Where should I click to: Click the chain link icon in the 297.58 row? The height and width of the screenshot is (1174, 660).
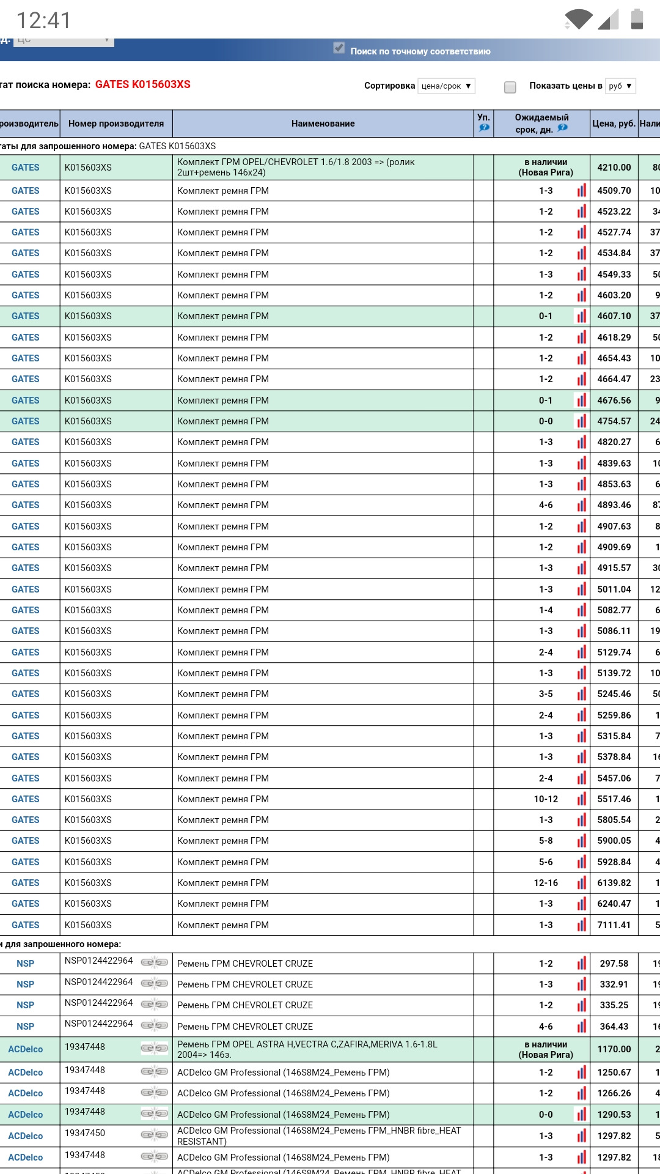click(155, 962)
